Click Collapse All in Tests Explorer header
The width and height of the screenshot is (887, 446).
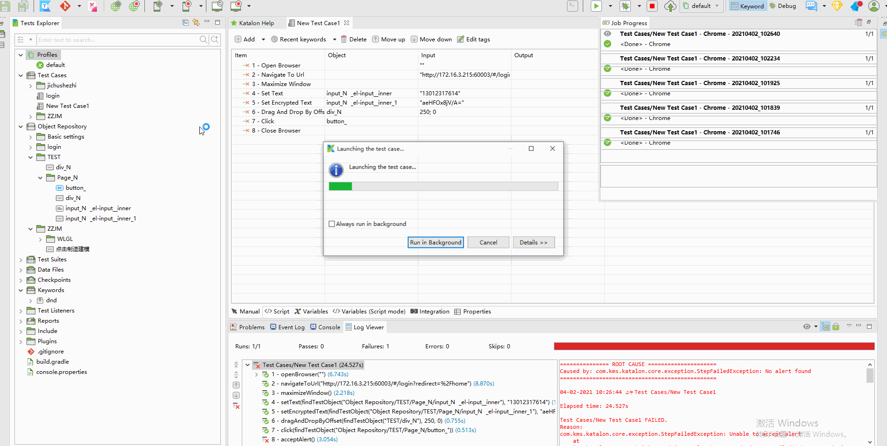(x=185, y=22)
